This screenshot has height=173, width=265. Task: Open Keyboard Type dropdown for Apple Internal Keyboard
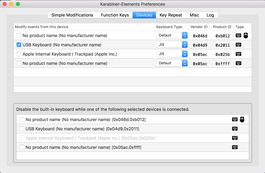[x=172, y=54]
